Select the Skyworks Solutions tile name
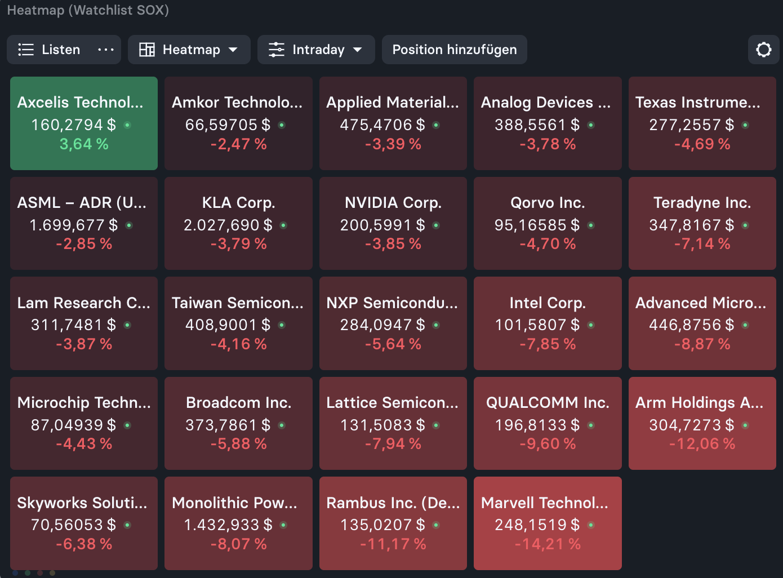This screenshot has width=783, height=578. point(82,503)
